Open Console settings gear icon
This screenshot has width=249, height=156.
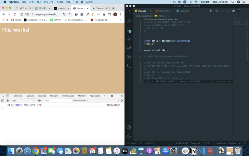pos(122,100)
